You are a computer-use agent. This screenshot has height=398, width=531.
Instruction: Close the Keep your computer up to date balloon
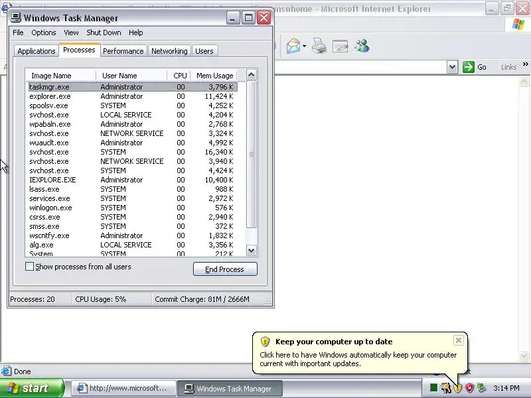(458, 340)
